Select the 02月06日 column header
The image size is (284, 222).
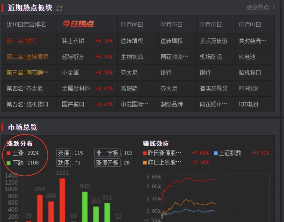[x=132, y=24]
